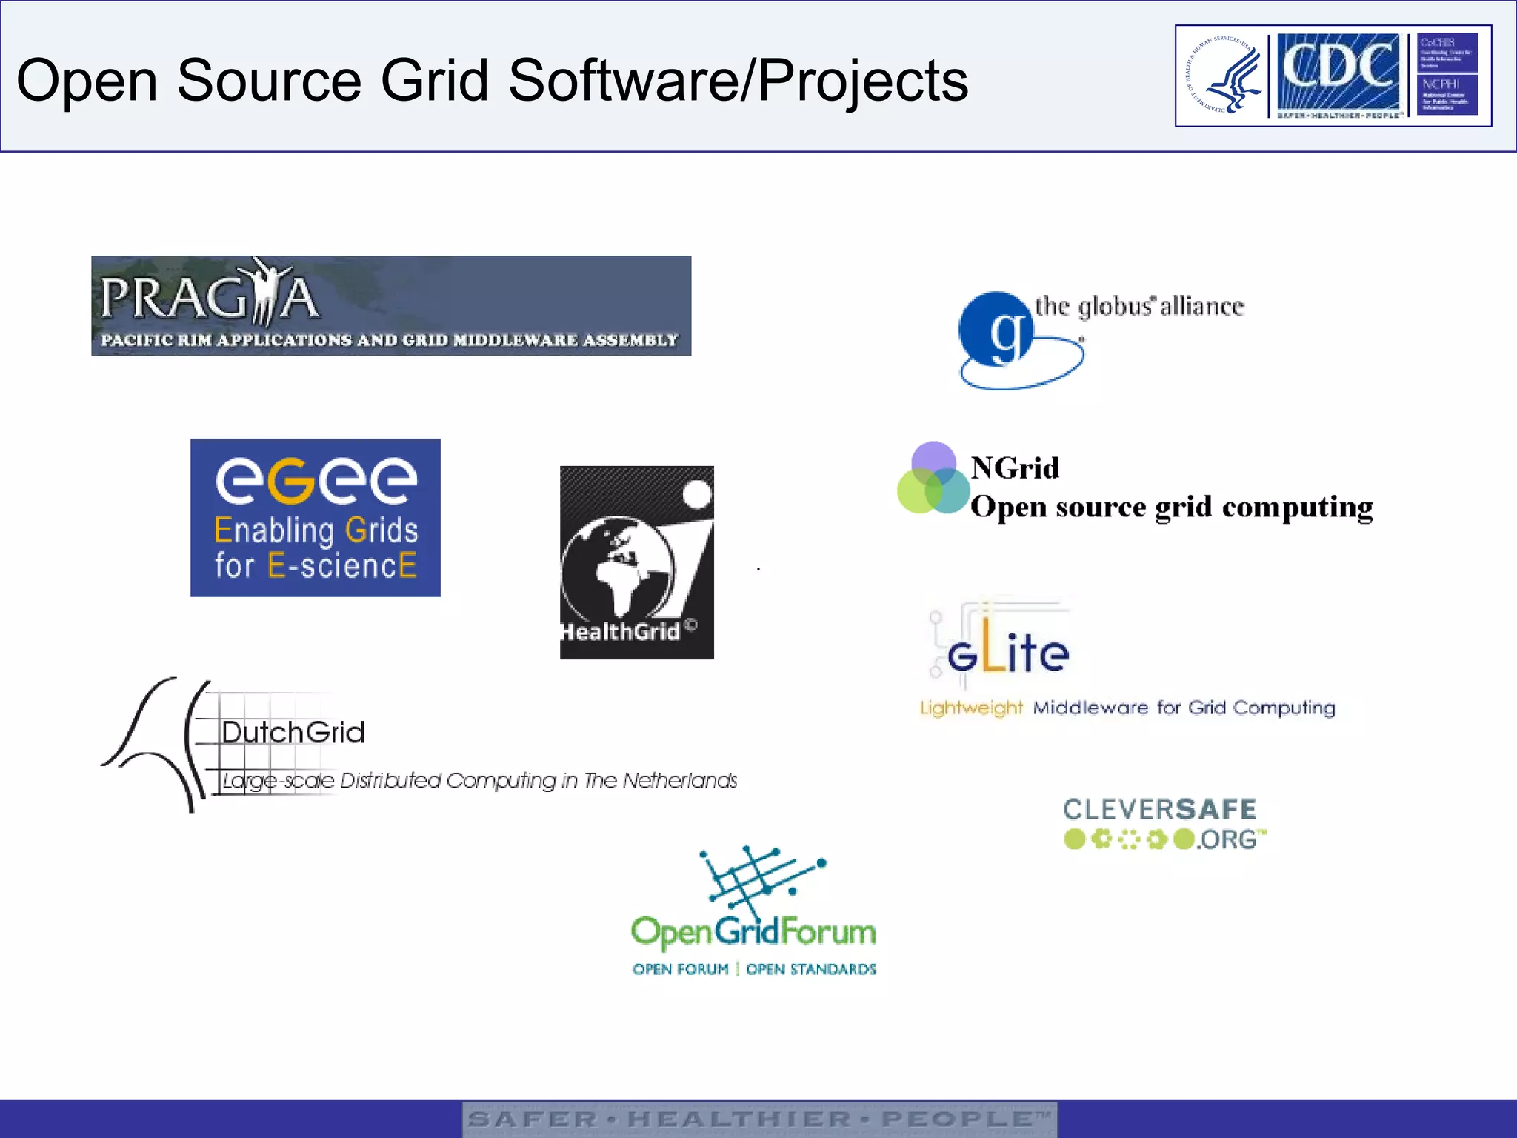Click 'Large-scale Distributed Computing in The Netherlands' text
Screen dimensions: 1517x1138
[480, 781]
